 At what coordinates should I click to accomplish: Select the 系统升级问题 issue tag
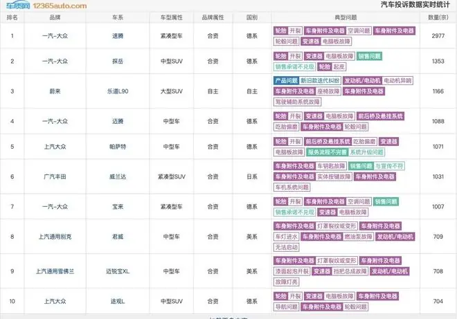coord(367,152)
